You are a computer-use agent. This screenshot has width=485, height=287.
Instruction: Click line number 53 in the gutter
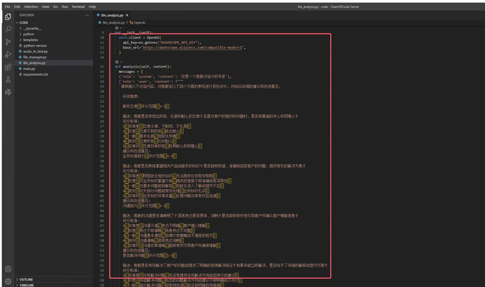pos(102,255)
